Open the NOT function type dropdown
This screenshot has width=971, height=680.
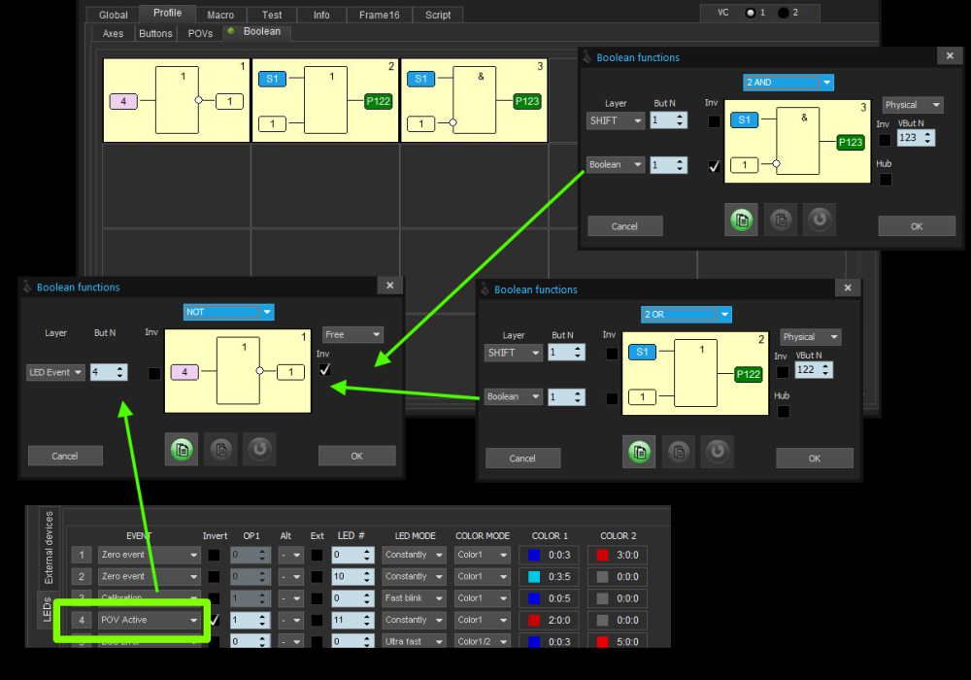228,312
